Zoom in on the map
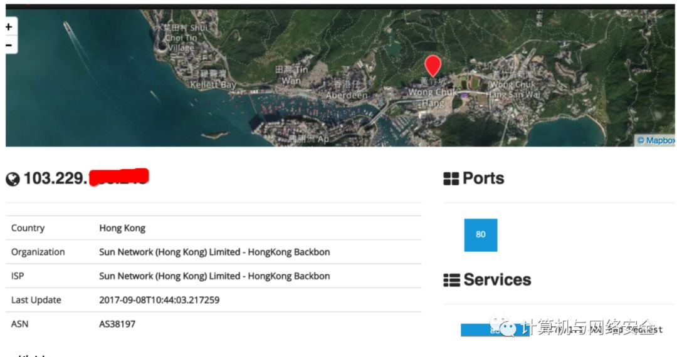677x357 pixels. 9,27
